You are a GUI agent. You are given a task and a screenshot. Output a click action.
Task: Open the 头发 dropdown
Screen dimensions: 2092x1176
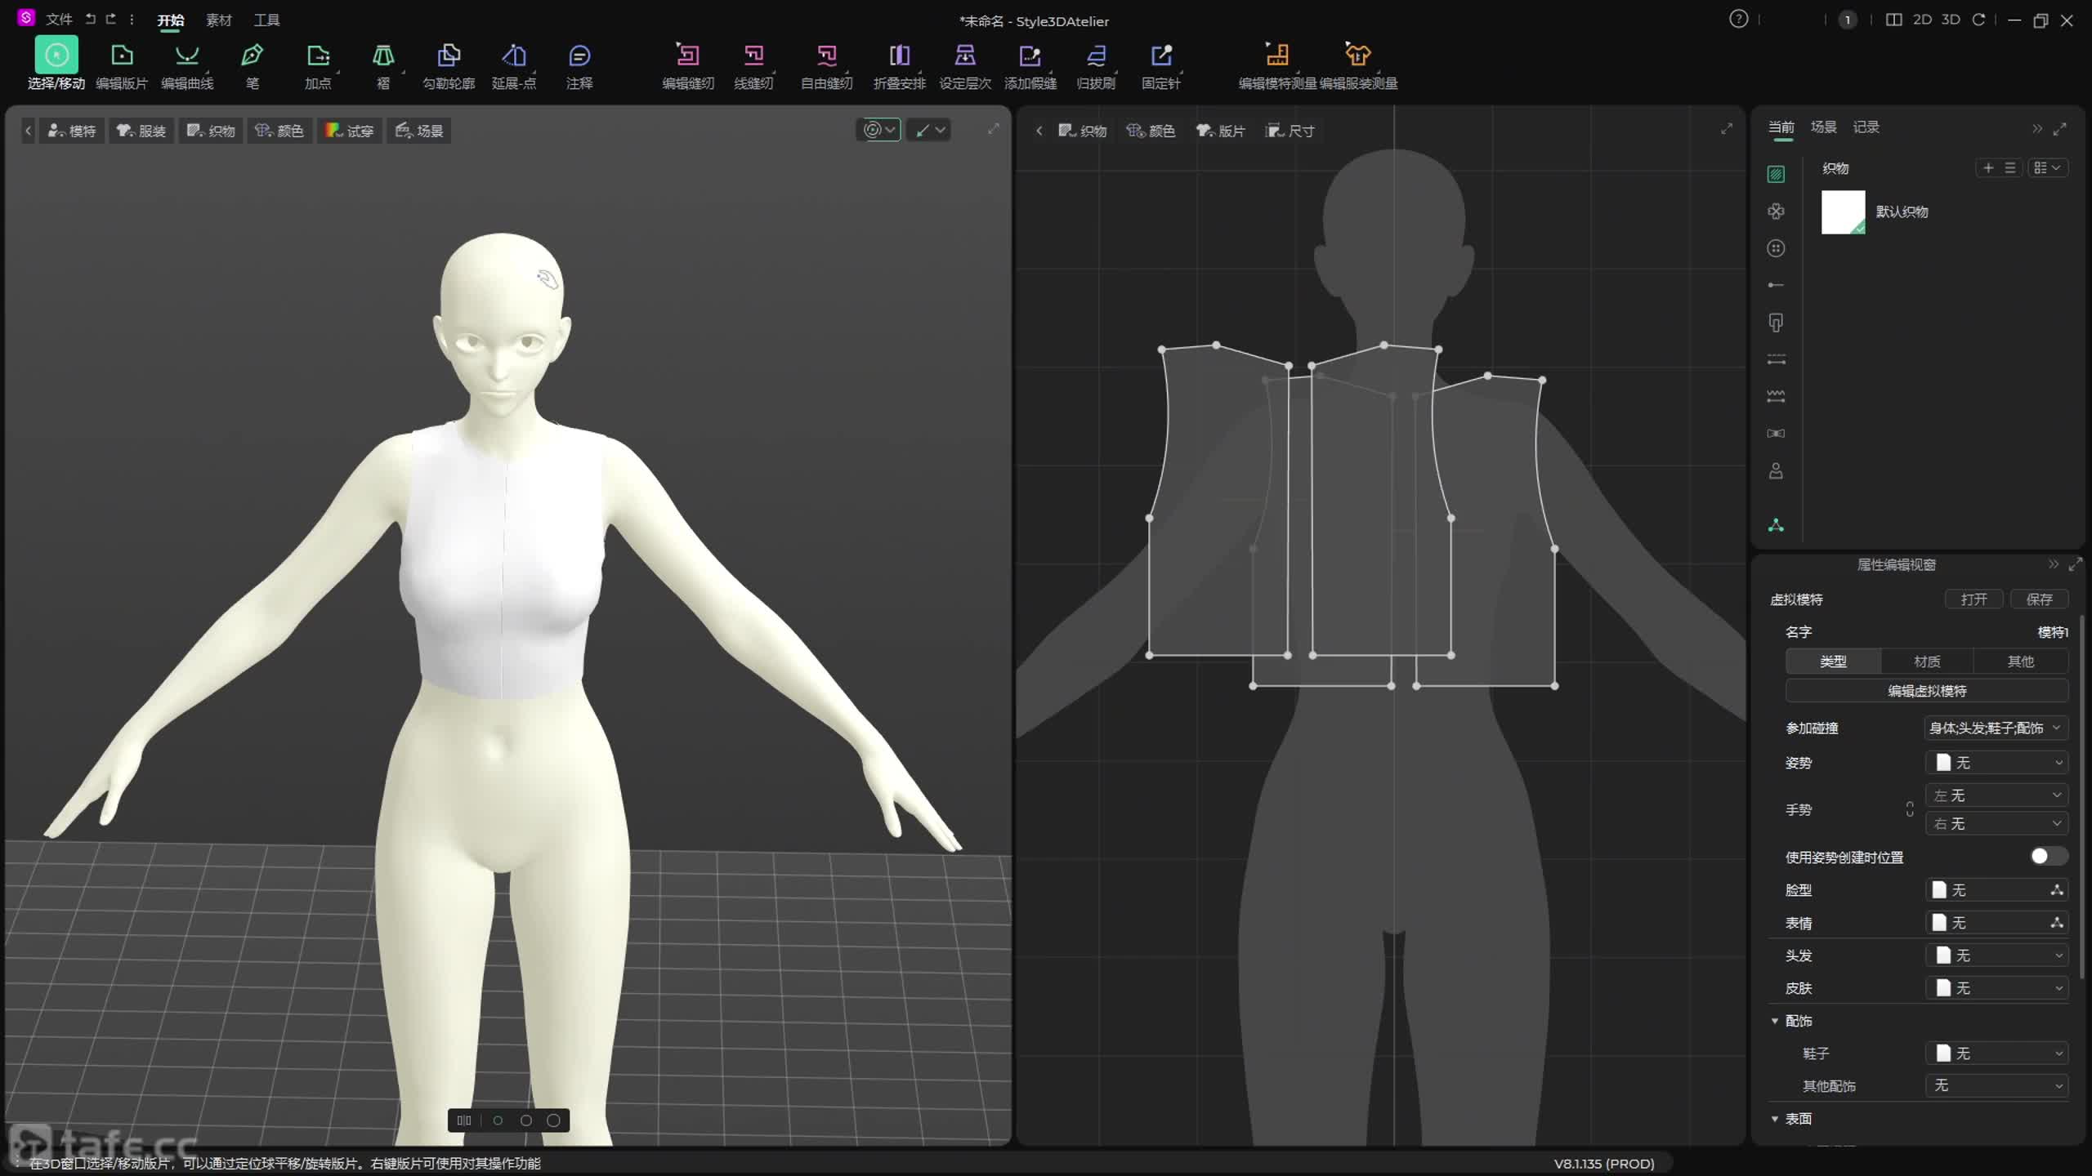1996,955
